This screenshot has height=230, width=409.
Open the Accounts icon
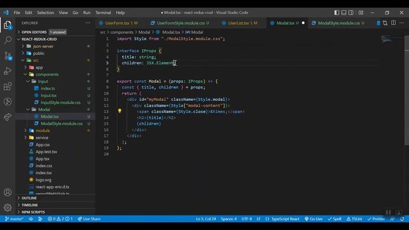pyautogui.click(x=8, y=192)
